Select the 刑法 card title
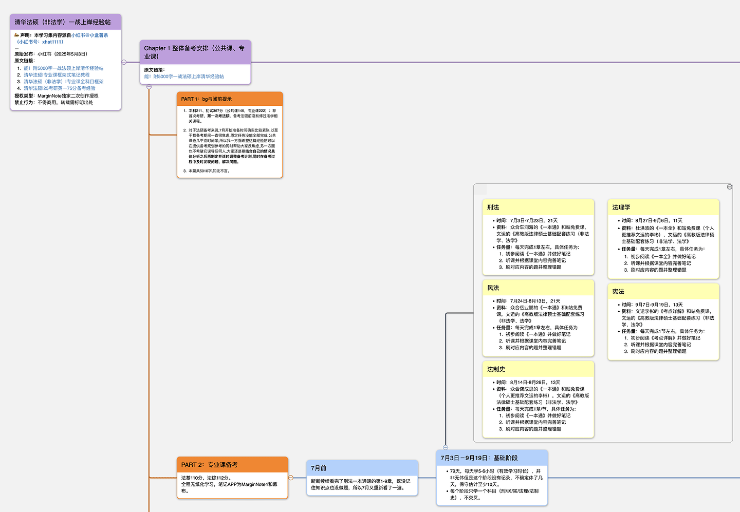 (x=493, y=207)
